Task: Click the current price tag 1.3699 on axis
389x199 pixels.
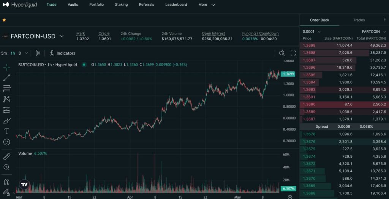Action: (288, 74)
